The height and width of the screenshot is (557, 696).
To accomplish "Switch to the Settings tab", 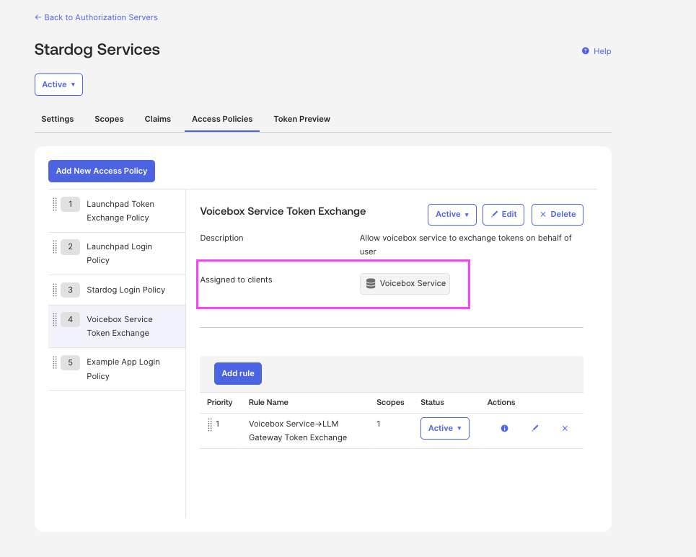I will pos(57,119).
